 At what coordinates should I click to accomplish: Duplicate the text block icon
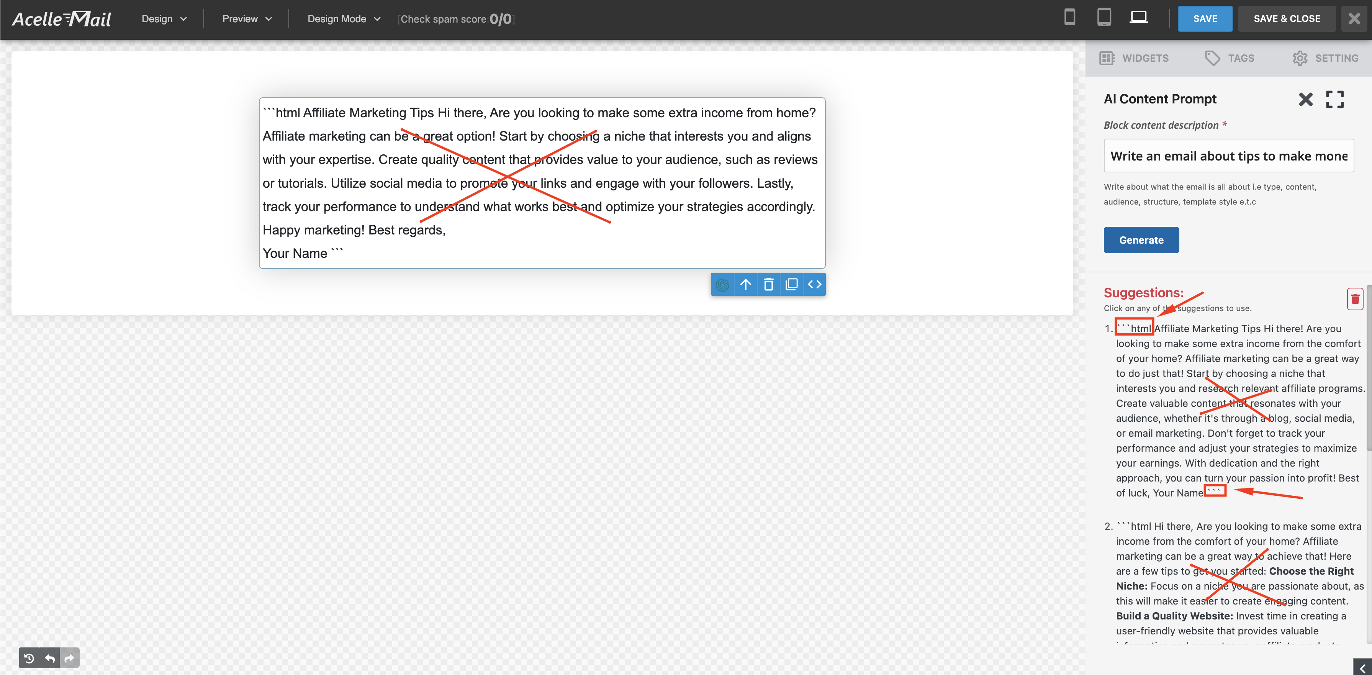[791, 285]
